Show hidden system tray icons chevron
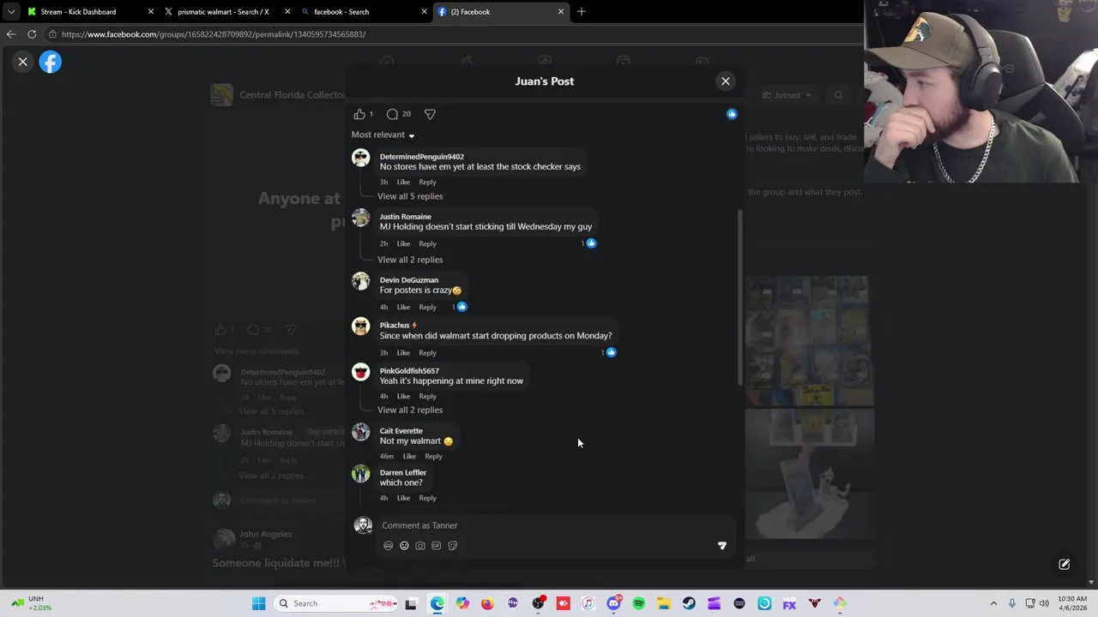Screen dimensions: 1098x617 [993, 603]
